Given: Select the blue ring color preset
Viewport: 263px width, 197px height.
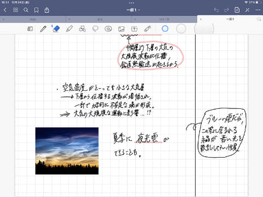Looking at the screenshot, I should [165, 28].
